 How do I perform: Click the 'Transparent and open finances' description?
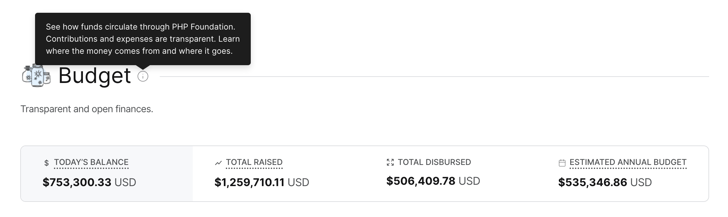click(87, 109)
